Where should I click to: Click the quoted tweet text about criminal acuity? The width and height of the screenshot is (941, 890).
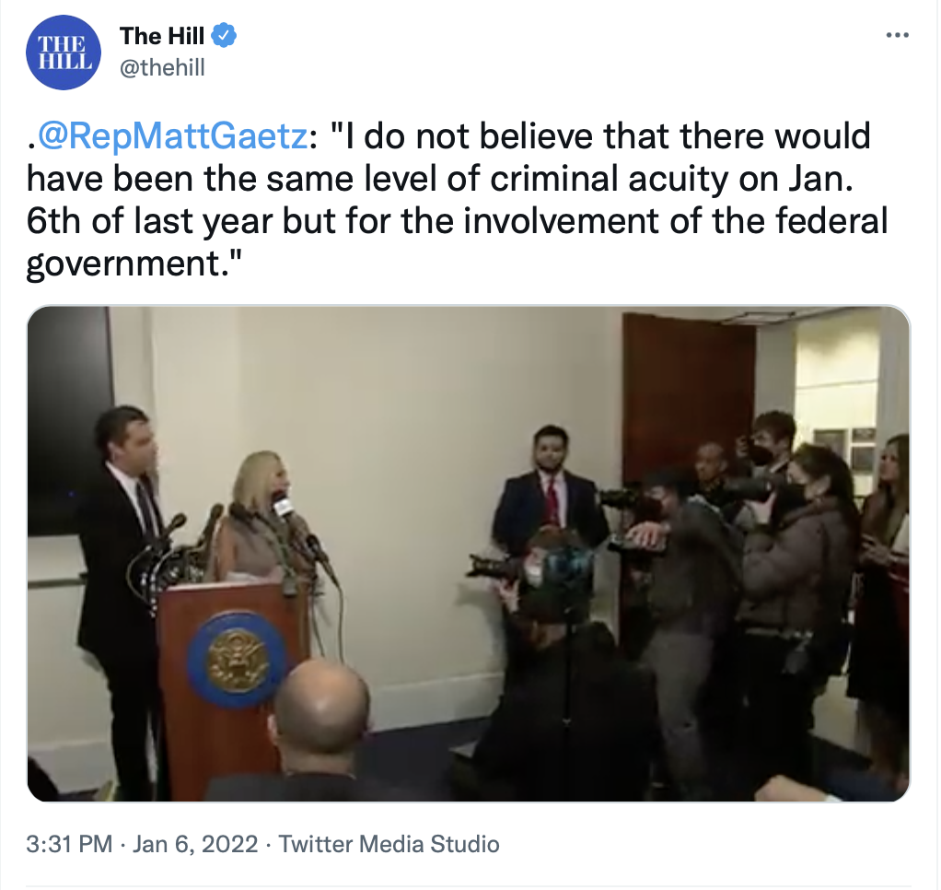(x=457, y=200)
